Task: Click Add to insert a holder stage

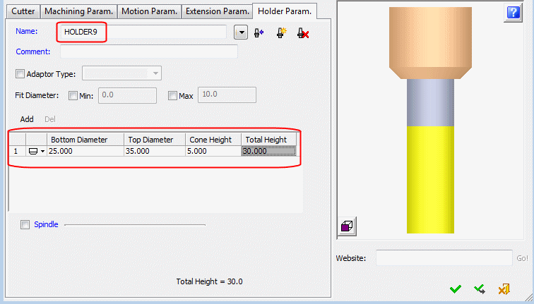Action: [x=27, y=119]
